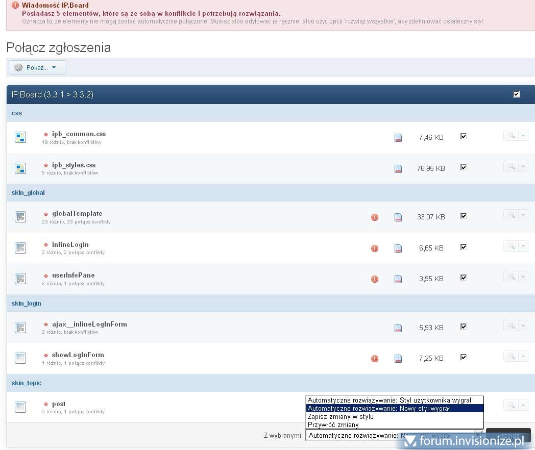
Task: Expand the arrow menu next to globalTemplate's magnifier
Action: tap(523, 215)
